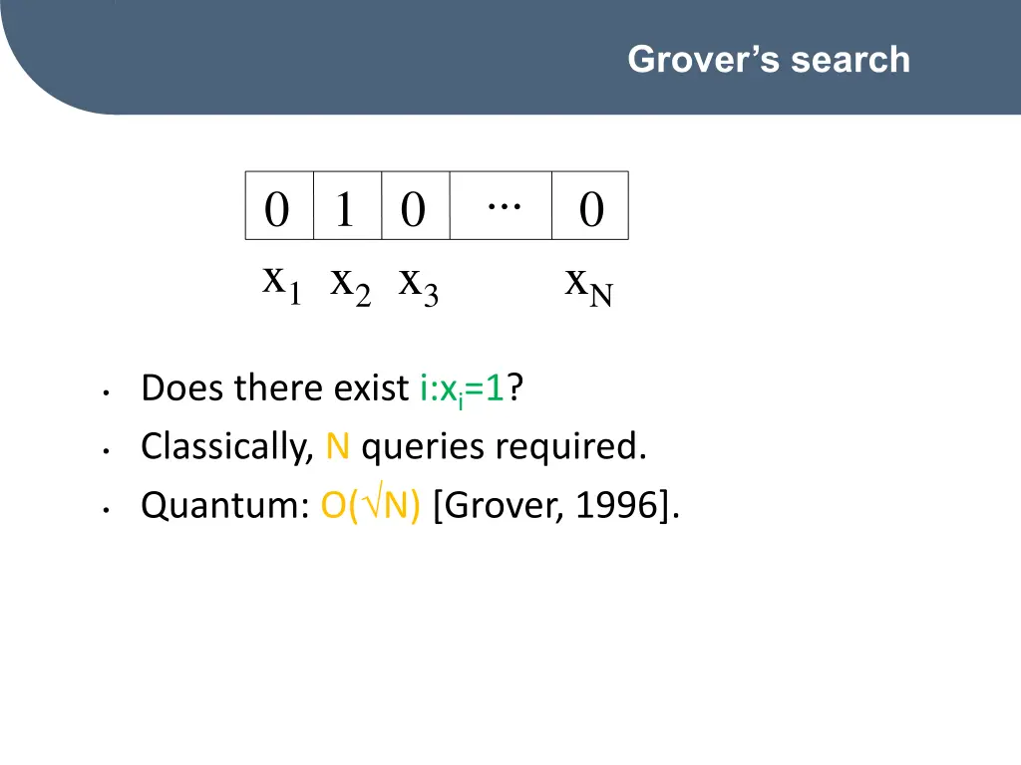The height and width of the screenshot is (765, 1021).
Task: Click the yellow O(√N) expression
Action: (371, 507)
